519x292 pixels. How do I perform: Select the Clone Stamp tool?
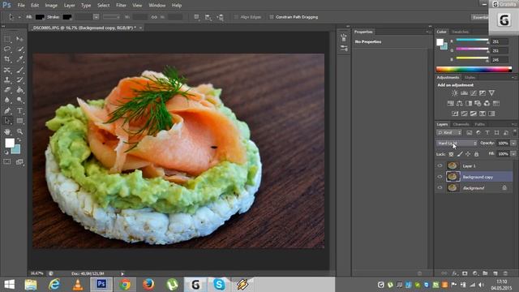coord(7,79)
